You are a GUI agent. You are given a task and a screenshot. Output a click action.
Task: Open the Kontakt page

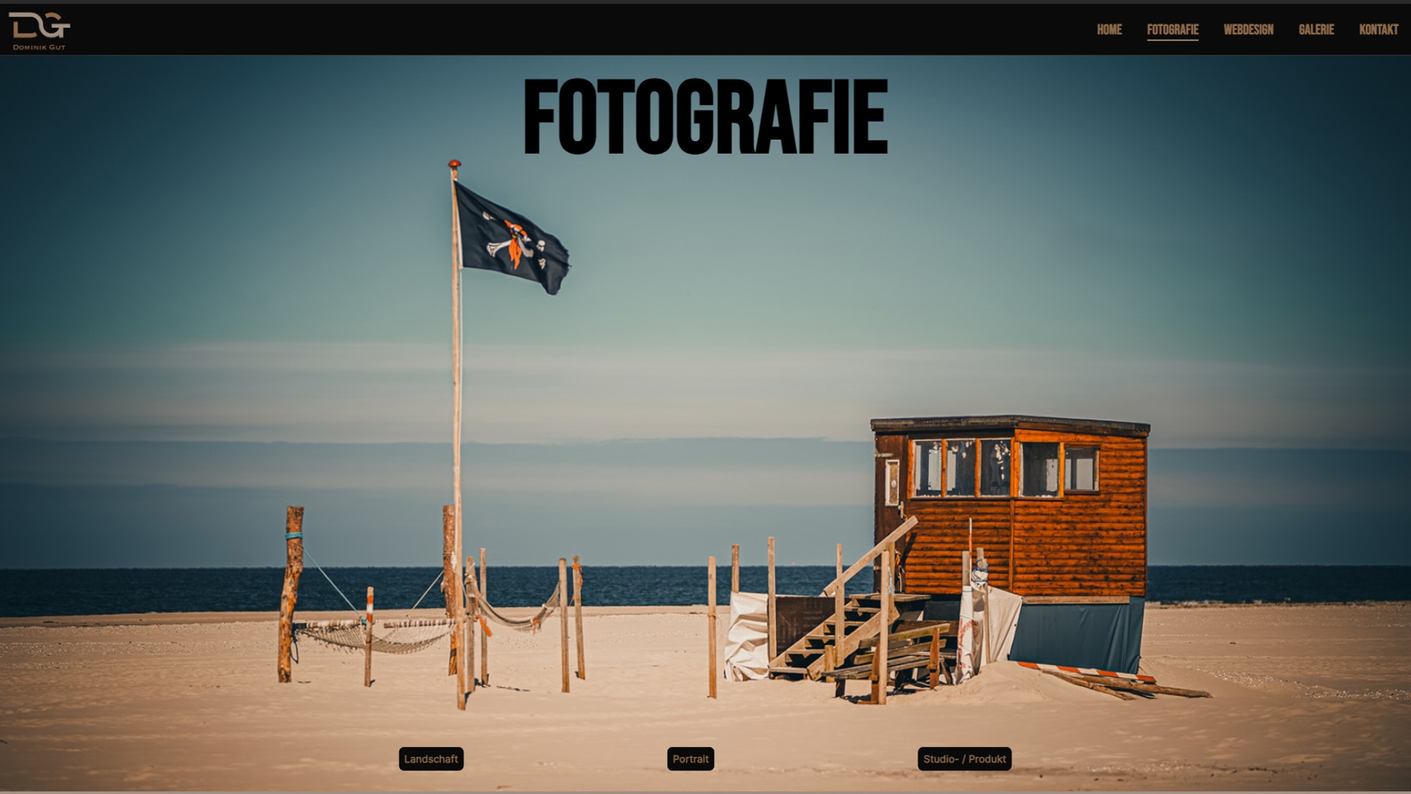coord(1378,29)
